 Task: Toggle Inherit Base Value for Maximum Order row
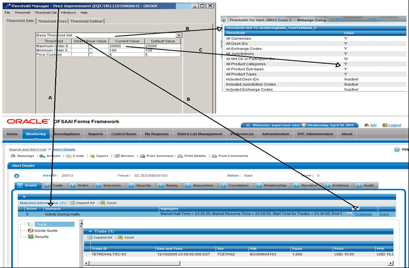(90, 46)
